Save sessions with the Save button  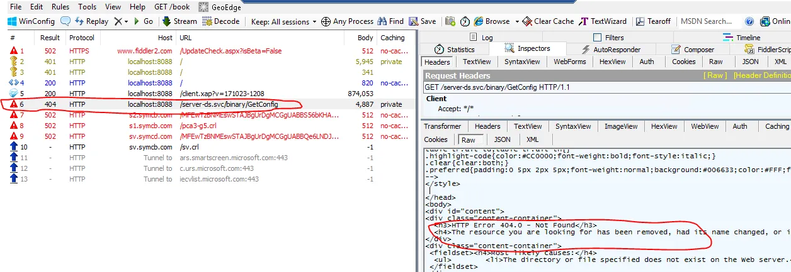tap(423, 21)
